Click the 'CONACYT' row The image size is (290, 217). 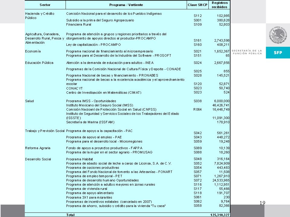click(74, 88)
